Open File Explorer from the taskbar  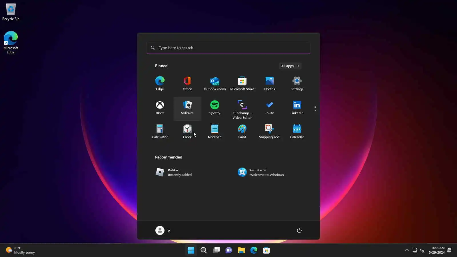tap(241, 250)
